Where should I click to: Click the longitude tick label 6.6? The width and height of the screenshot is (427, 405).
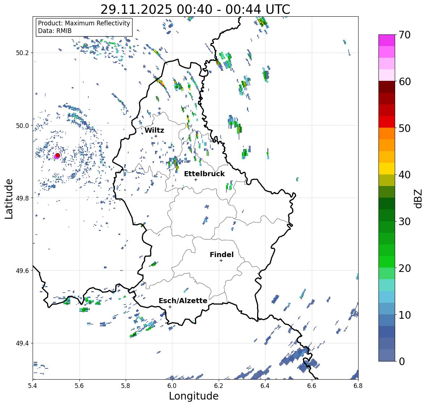coord(311,385)
